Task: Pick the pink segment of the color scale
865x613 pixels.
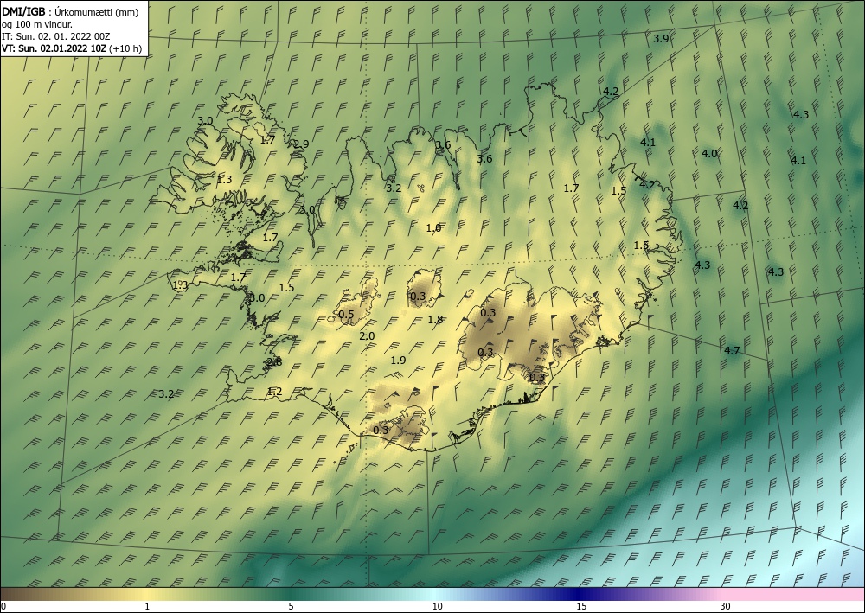Action: pyautogui.click(x=794, y=594)
